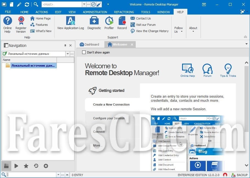Start the Profiler tool
Image resolution: width=250 pixels, height=178 pixels.
109,23
